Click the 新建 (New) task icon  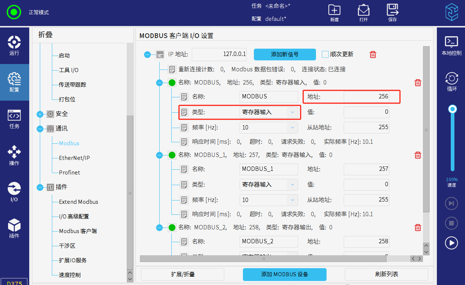[334, 10]
